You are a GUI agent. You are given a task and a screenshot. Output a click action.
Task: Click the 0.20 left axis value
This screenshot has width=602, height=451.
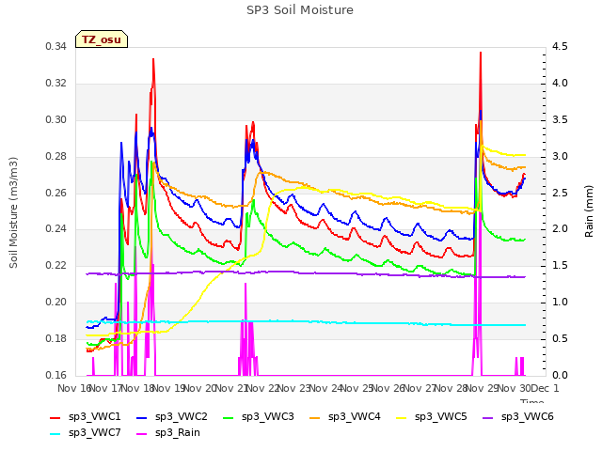click(x=56, y=303)
